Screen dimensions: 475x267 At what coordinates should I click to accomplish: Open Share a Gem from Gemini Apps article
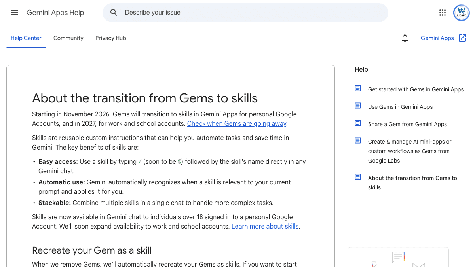coord(407,124)
